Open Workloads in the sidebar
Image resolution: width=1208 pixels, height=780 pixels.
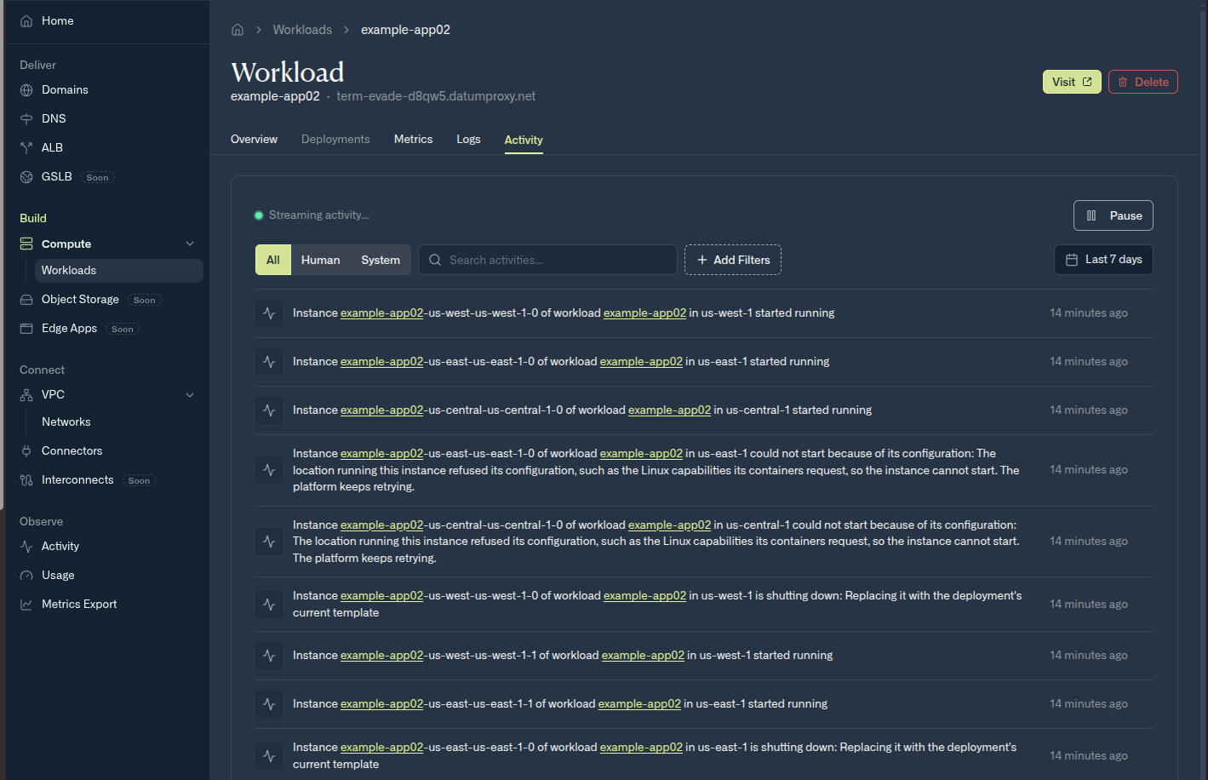click(119, 271)
